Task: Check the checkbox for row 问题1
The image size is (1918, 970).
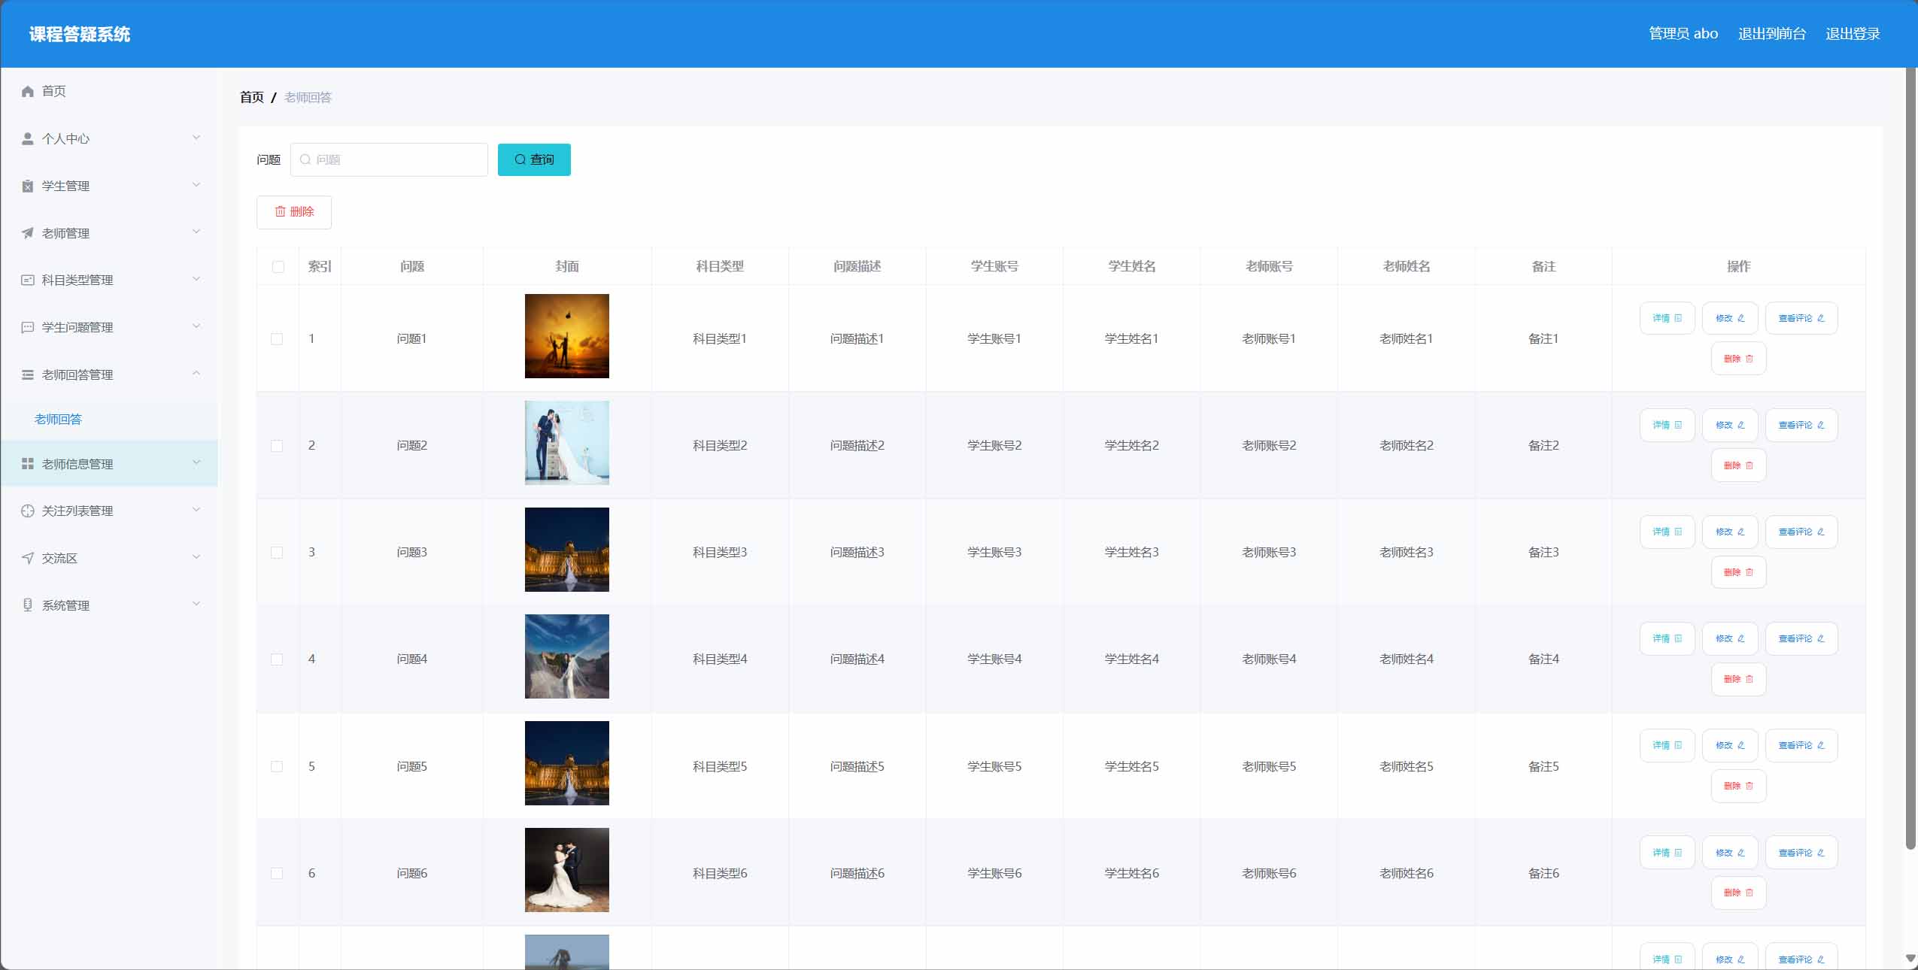Action: [277, 339]
